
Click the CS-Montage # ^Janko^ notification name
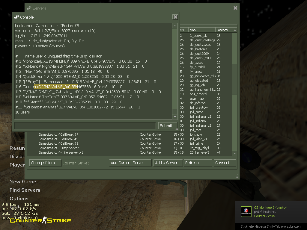pyautogui.click(x=270, y=208)
